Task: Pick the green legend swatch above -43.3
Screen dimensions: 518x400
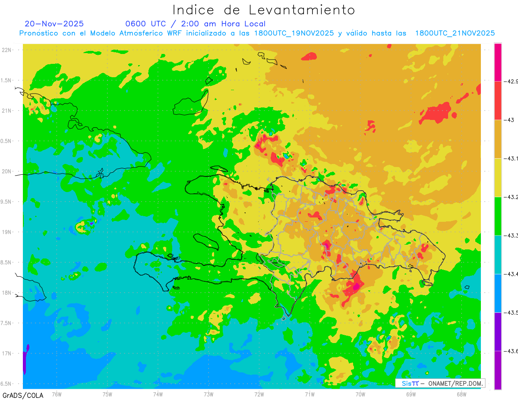Action: click(x=498, y=216)
